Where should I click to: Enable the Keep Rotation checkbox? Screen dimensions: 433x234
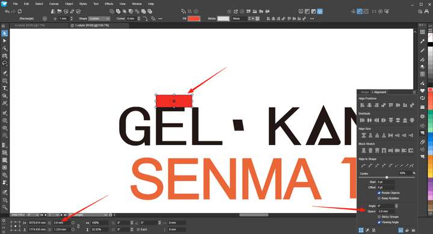[x=379, y=199]
